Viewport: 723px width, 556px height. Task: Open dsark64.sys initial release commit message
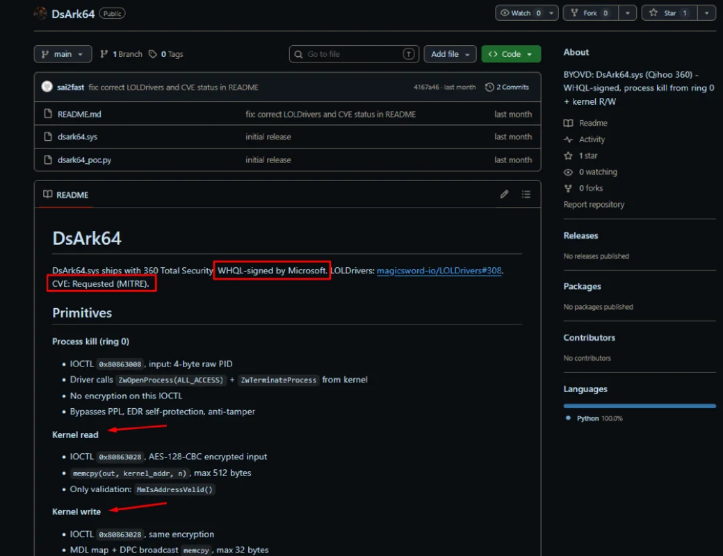(x=268, y=137)
